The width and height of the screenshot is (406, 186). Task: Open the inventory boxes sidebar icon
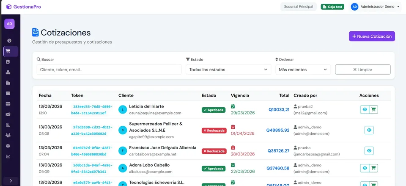click(8, 72)
